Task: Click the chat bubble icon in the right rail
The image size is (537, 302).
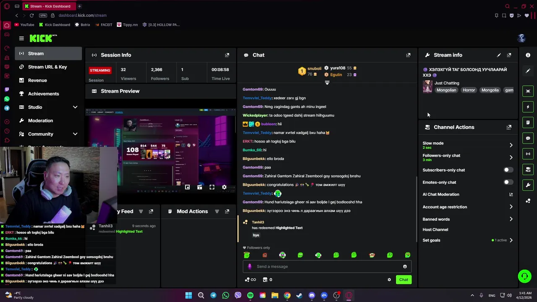Action: click(528, 138)
